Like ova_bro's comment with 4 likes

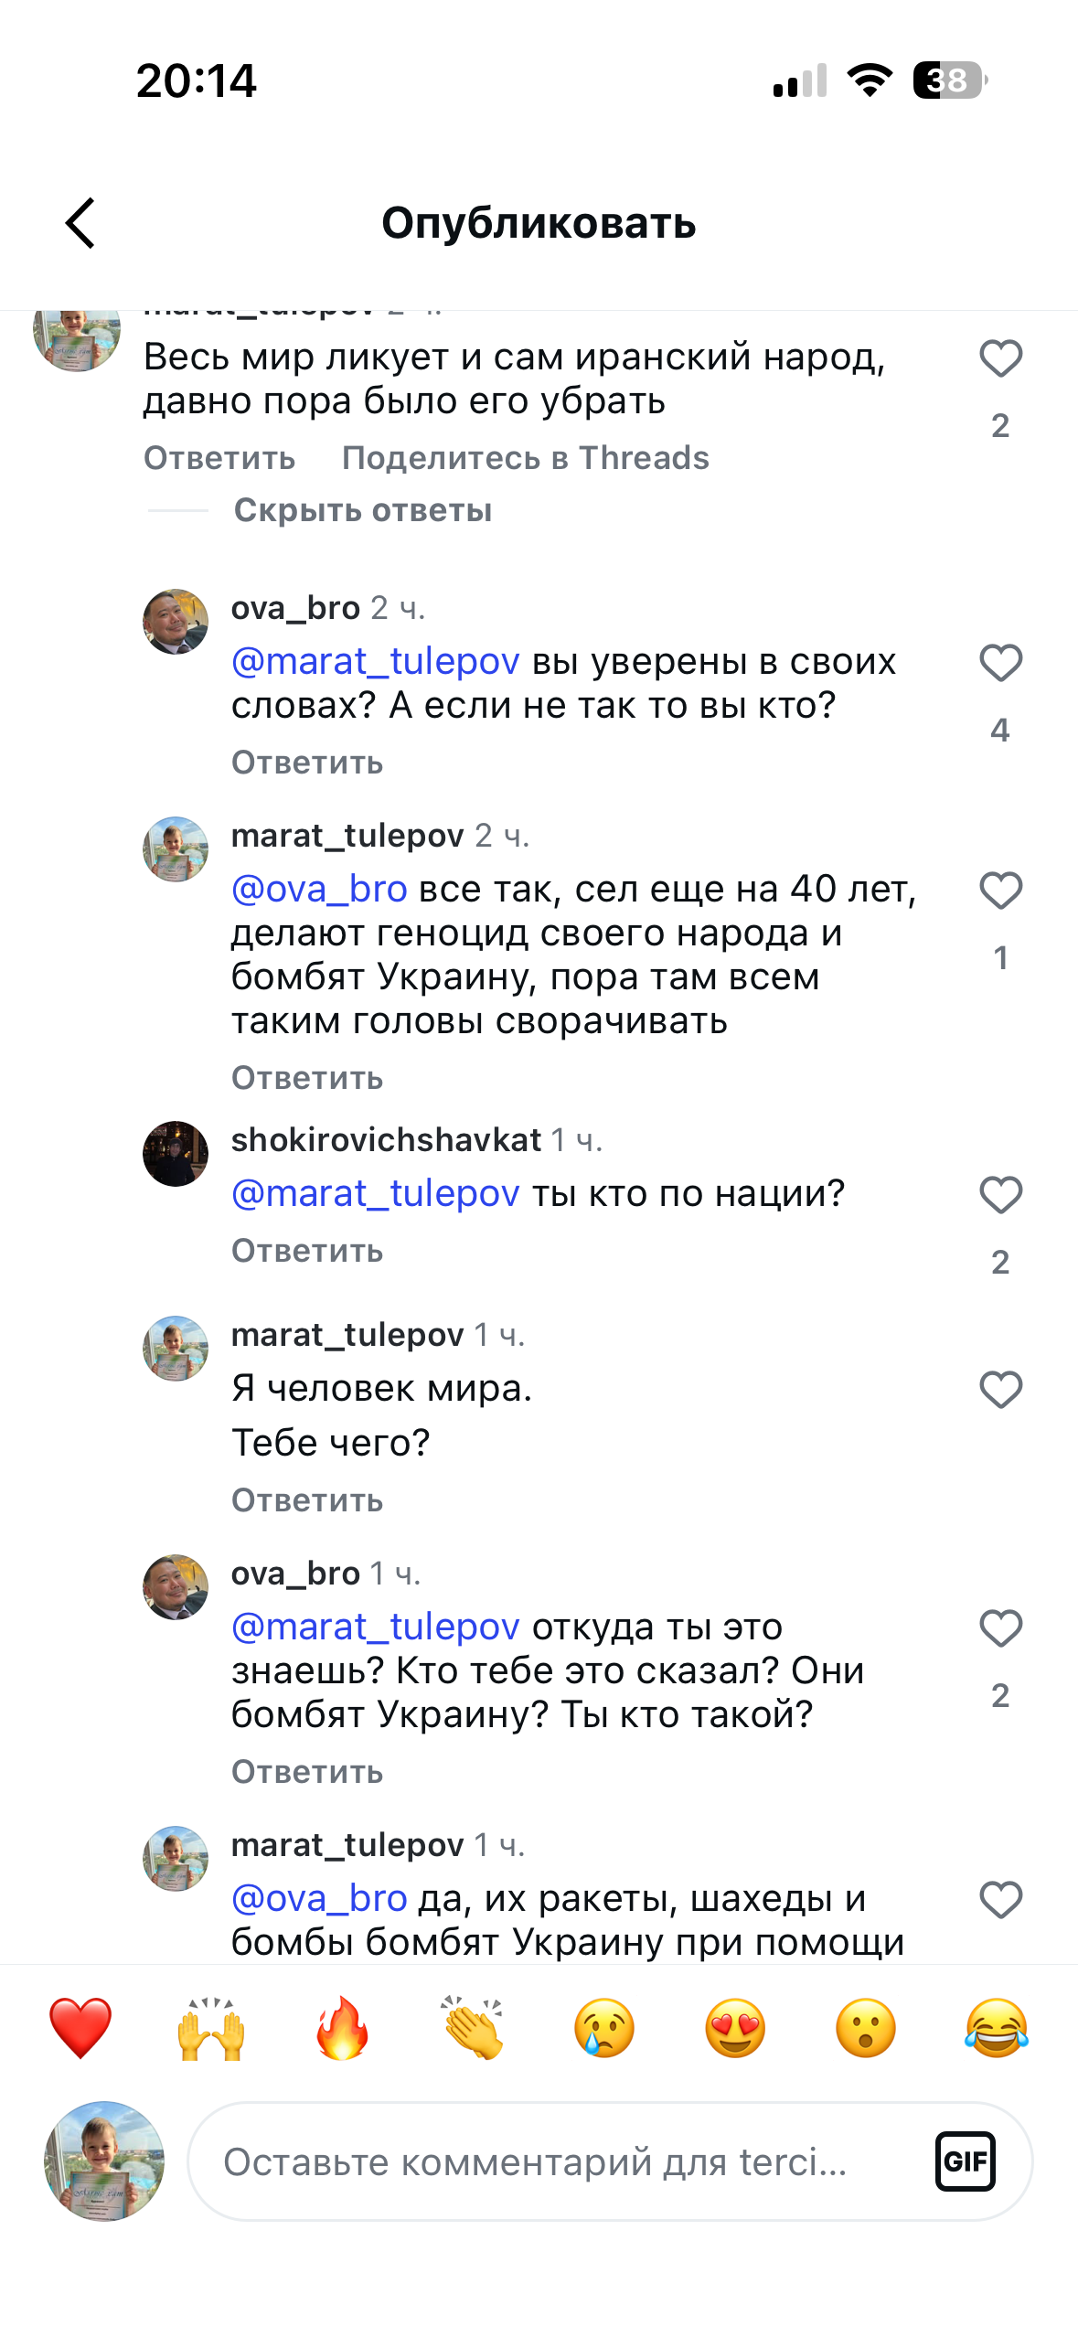coord(1000,663)
